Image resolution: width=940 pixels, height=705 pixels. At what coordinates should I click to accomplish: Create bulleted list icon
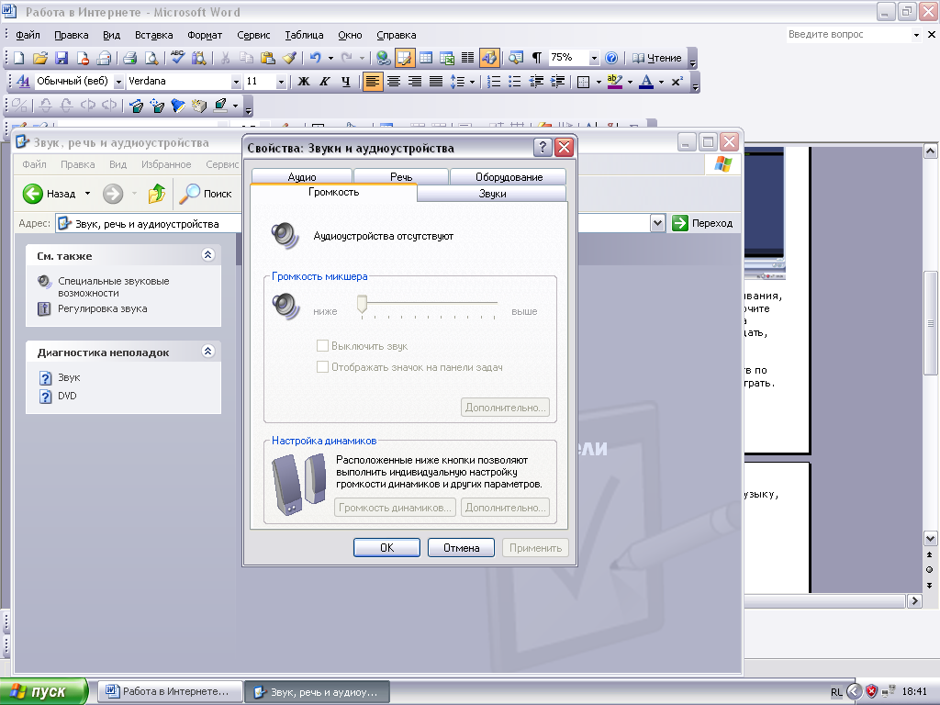coord(515,82)
